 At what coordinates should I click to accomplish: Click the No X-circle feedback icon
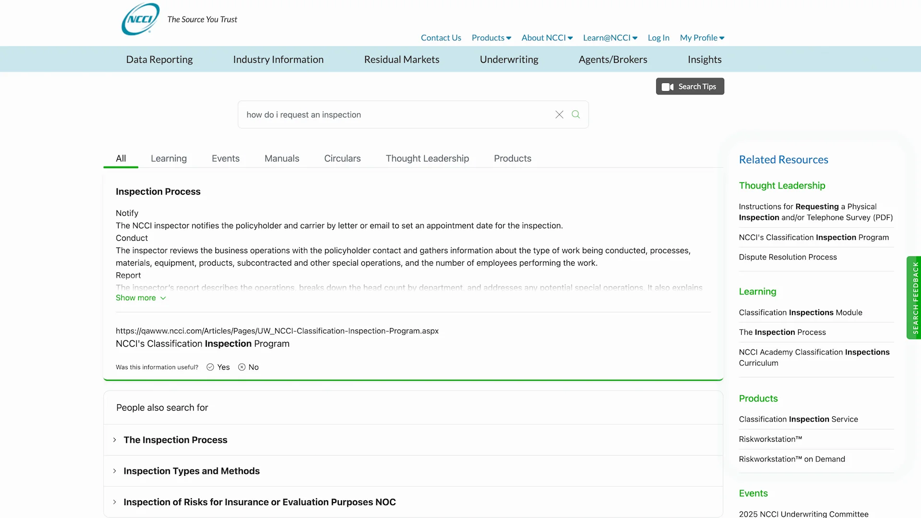click(242, 367)
